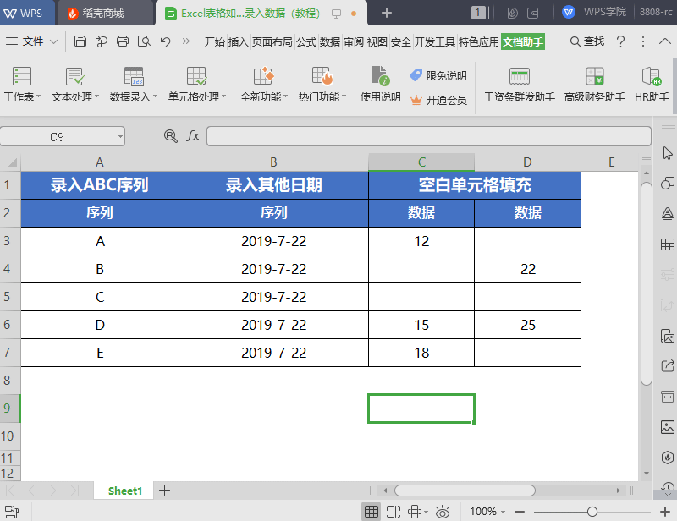This screenshot has height=521, width=677.
Task: Open the 100% zoom level dropdown
Action: (x=487, y=512)
